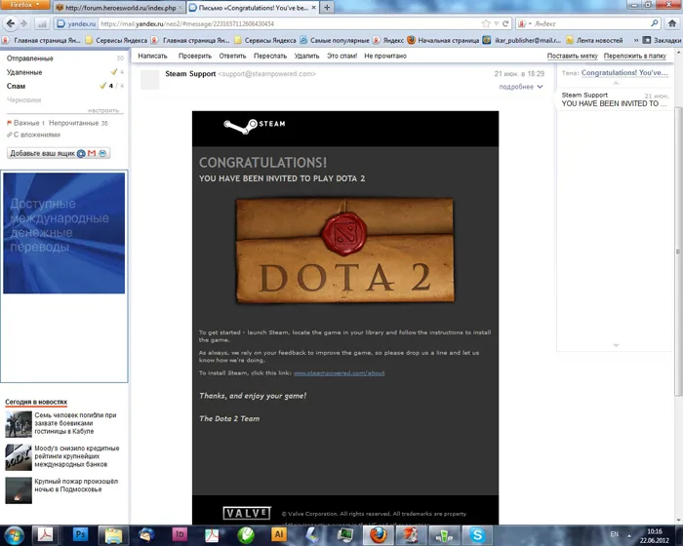Open Moody's credit ratings news item
This screenshot has height=546, width=683.
(x=77, y=456)
